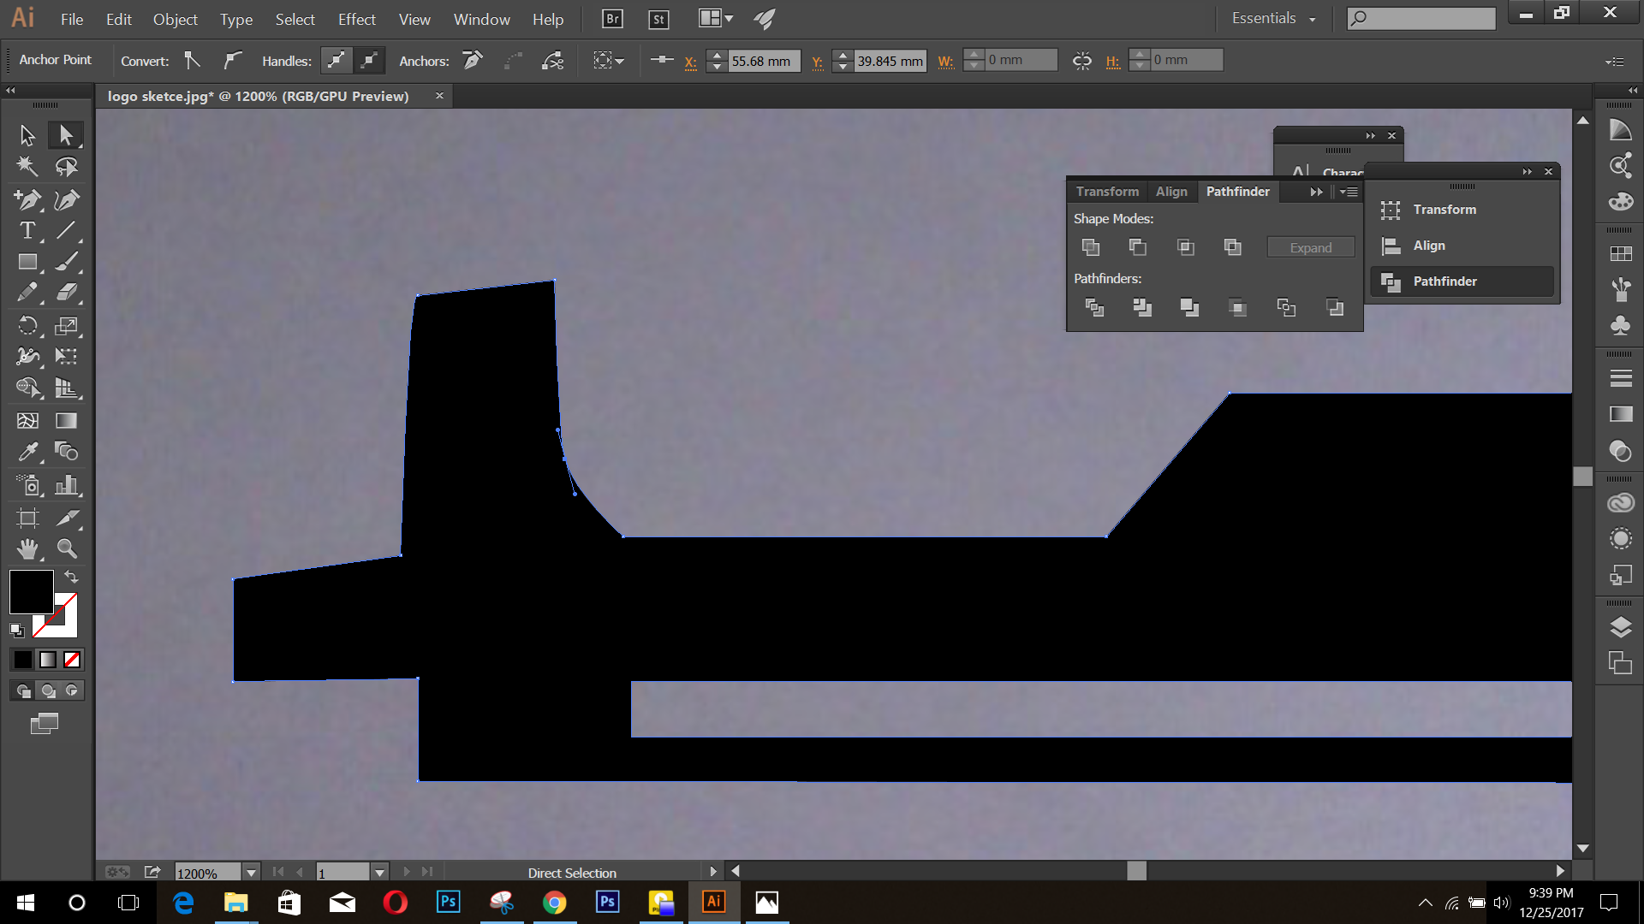
Task: Open Essentials workspace dropdown
Action: click(1274, 18)
